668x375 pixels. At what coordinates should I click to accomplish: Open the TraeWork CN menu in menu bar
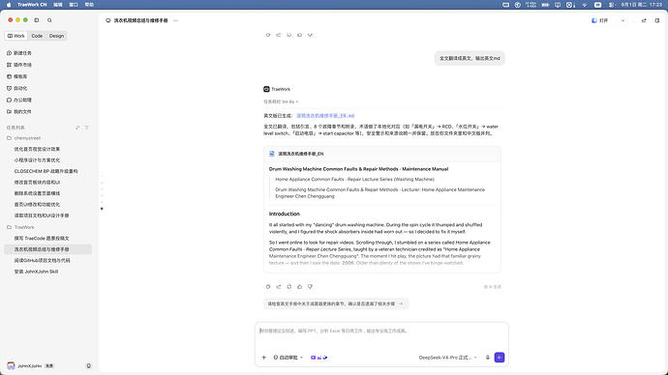point(32,5)
